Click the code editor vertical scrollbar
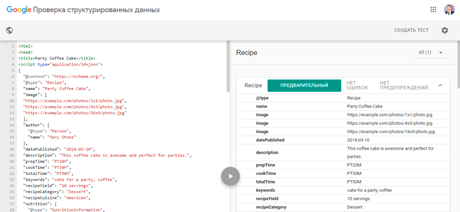 228,67
